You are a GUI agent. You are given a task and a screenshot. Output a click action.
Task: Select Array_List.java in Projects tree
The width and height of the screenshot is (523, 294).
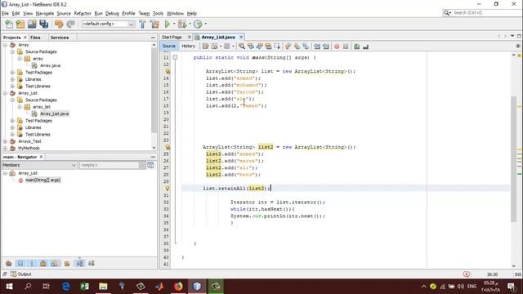tap(55, 114)
